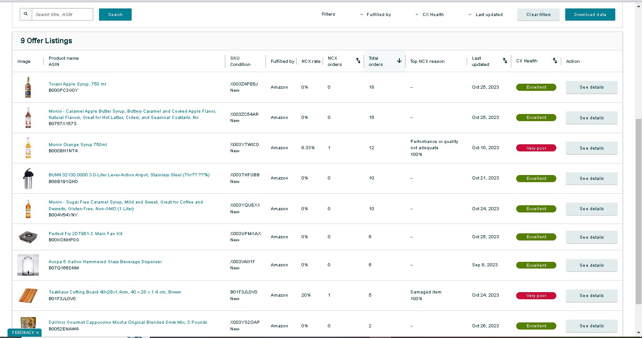This screenshot has height=338, width=642.
Task: Click the Performance or quality not adequate reason
Action: coord(434,145)
